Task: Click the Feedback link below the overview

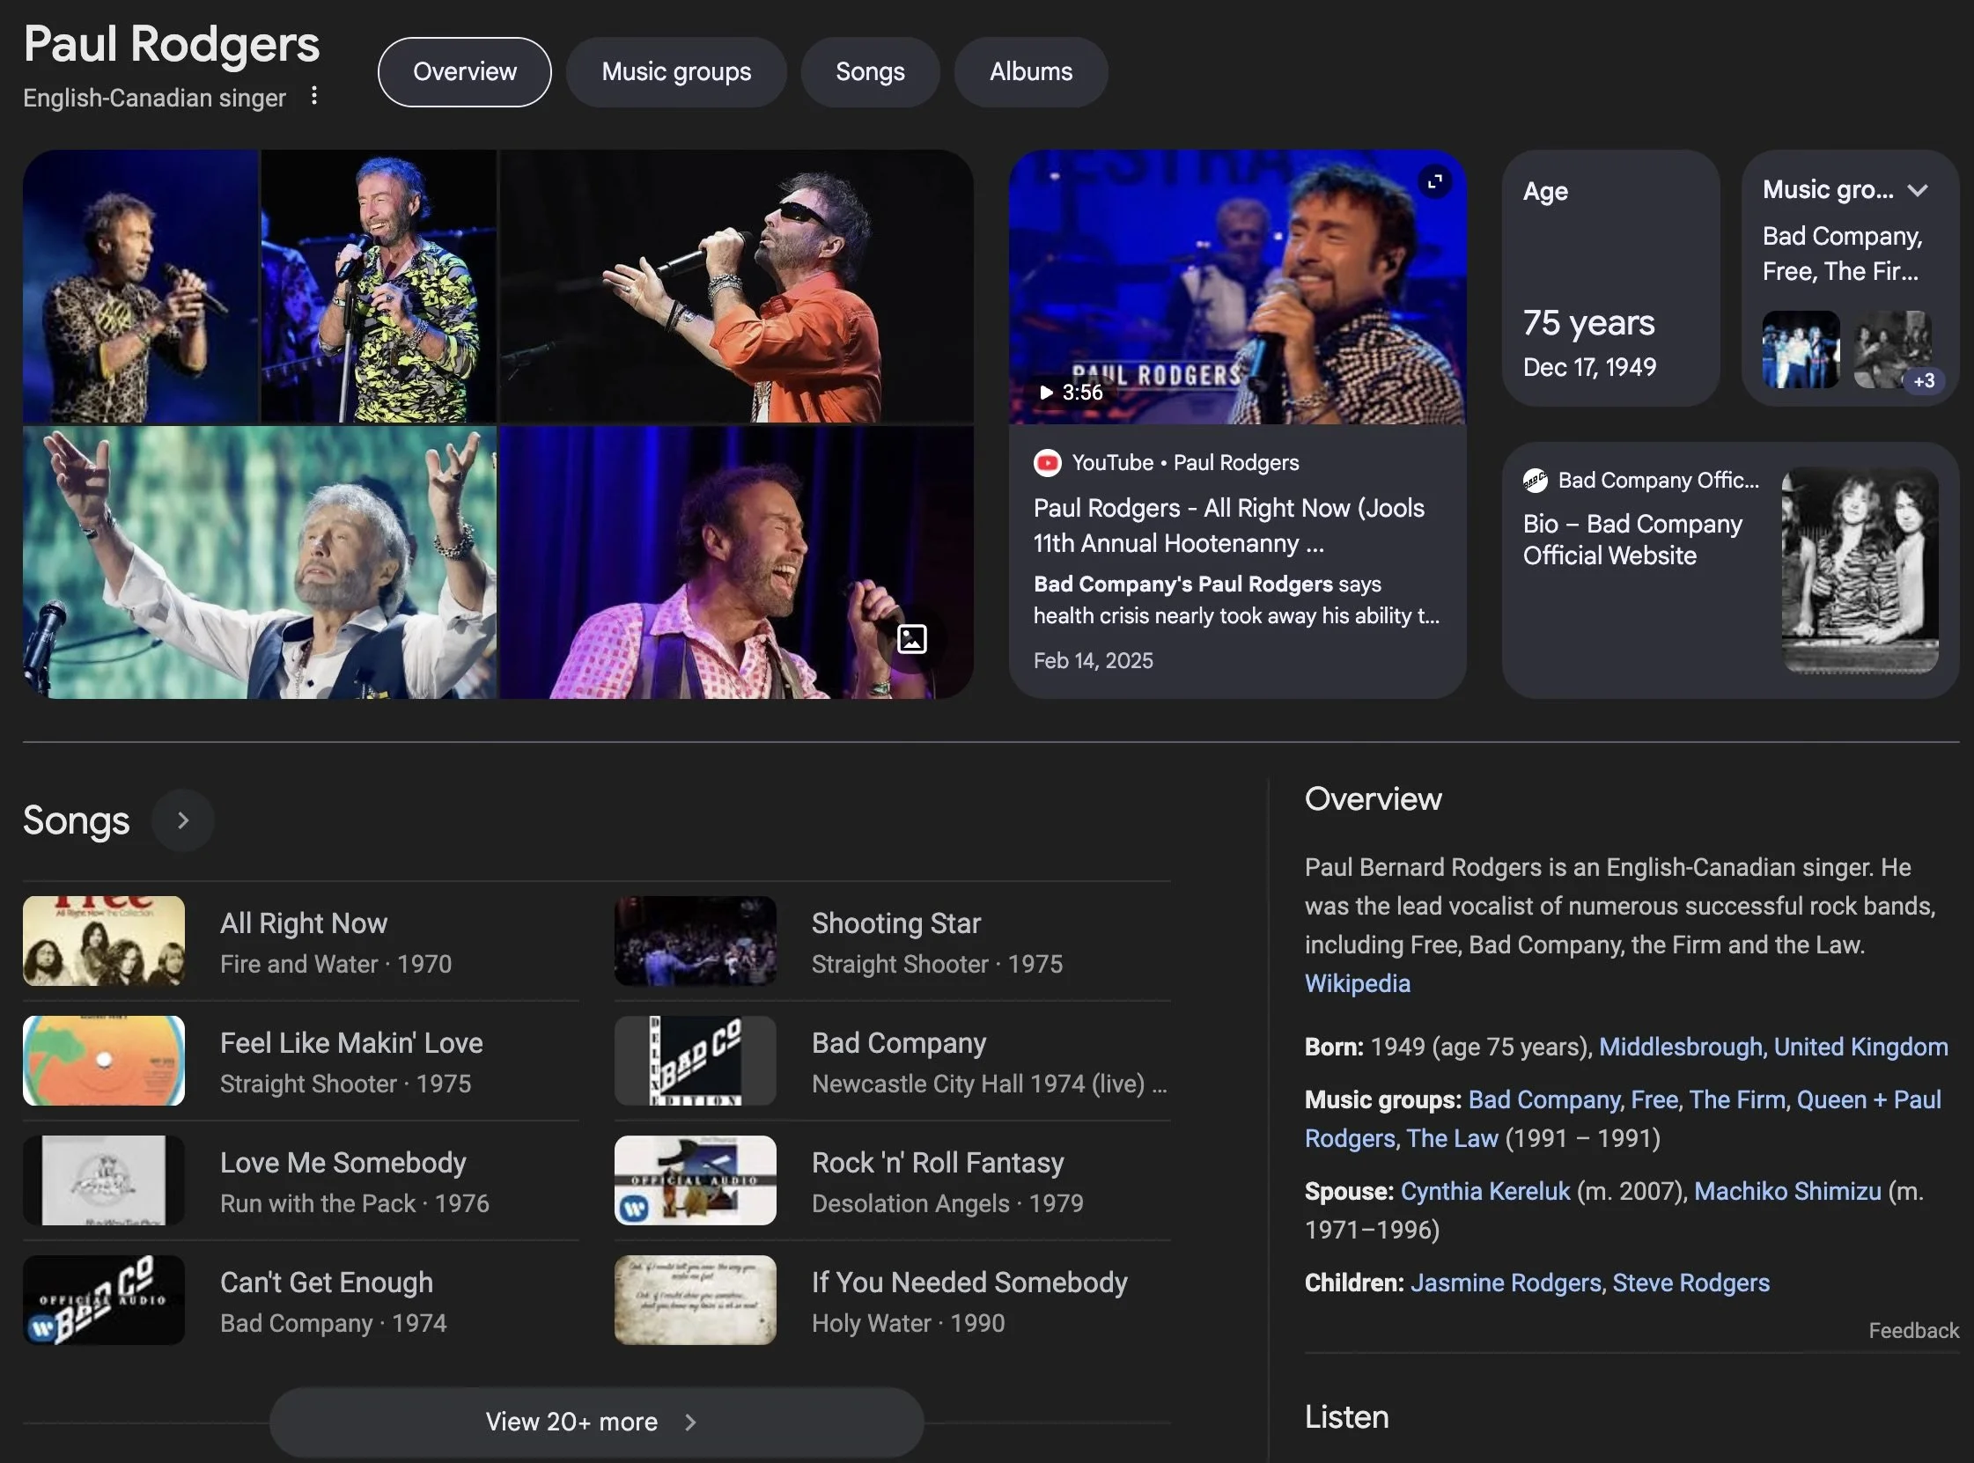Action: [1913, 1330]
